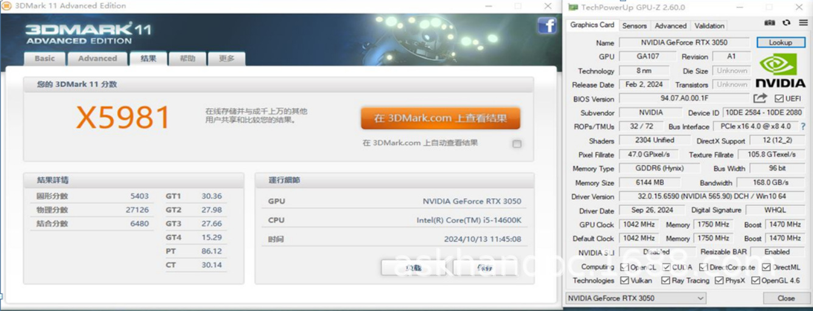Toggle the OpenCL checkbox
Viewport: 813px width, 311px height.
624,267
